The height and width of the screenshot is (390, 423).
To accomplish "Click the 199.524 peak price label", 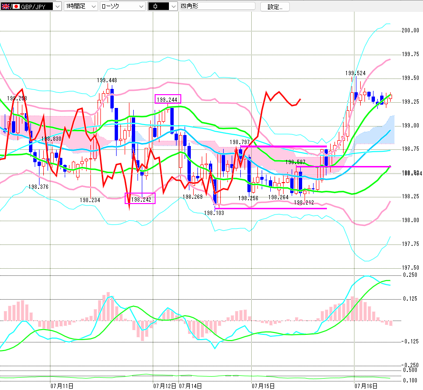I will (x=355, y=73).
